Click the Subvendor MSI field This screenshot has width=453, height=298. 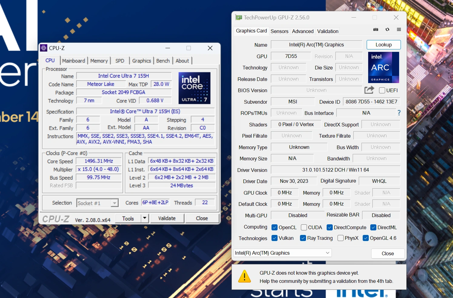(x=293, y=102)
